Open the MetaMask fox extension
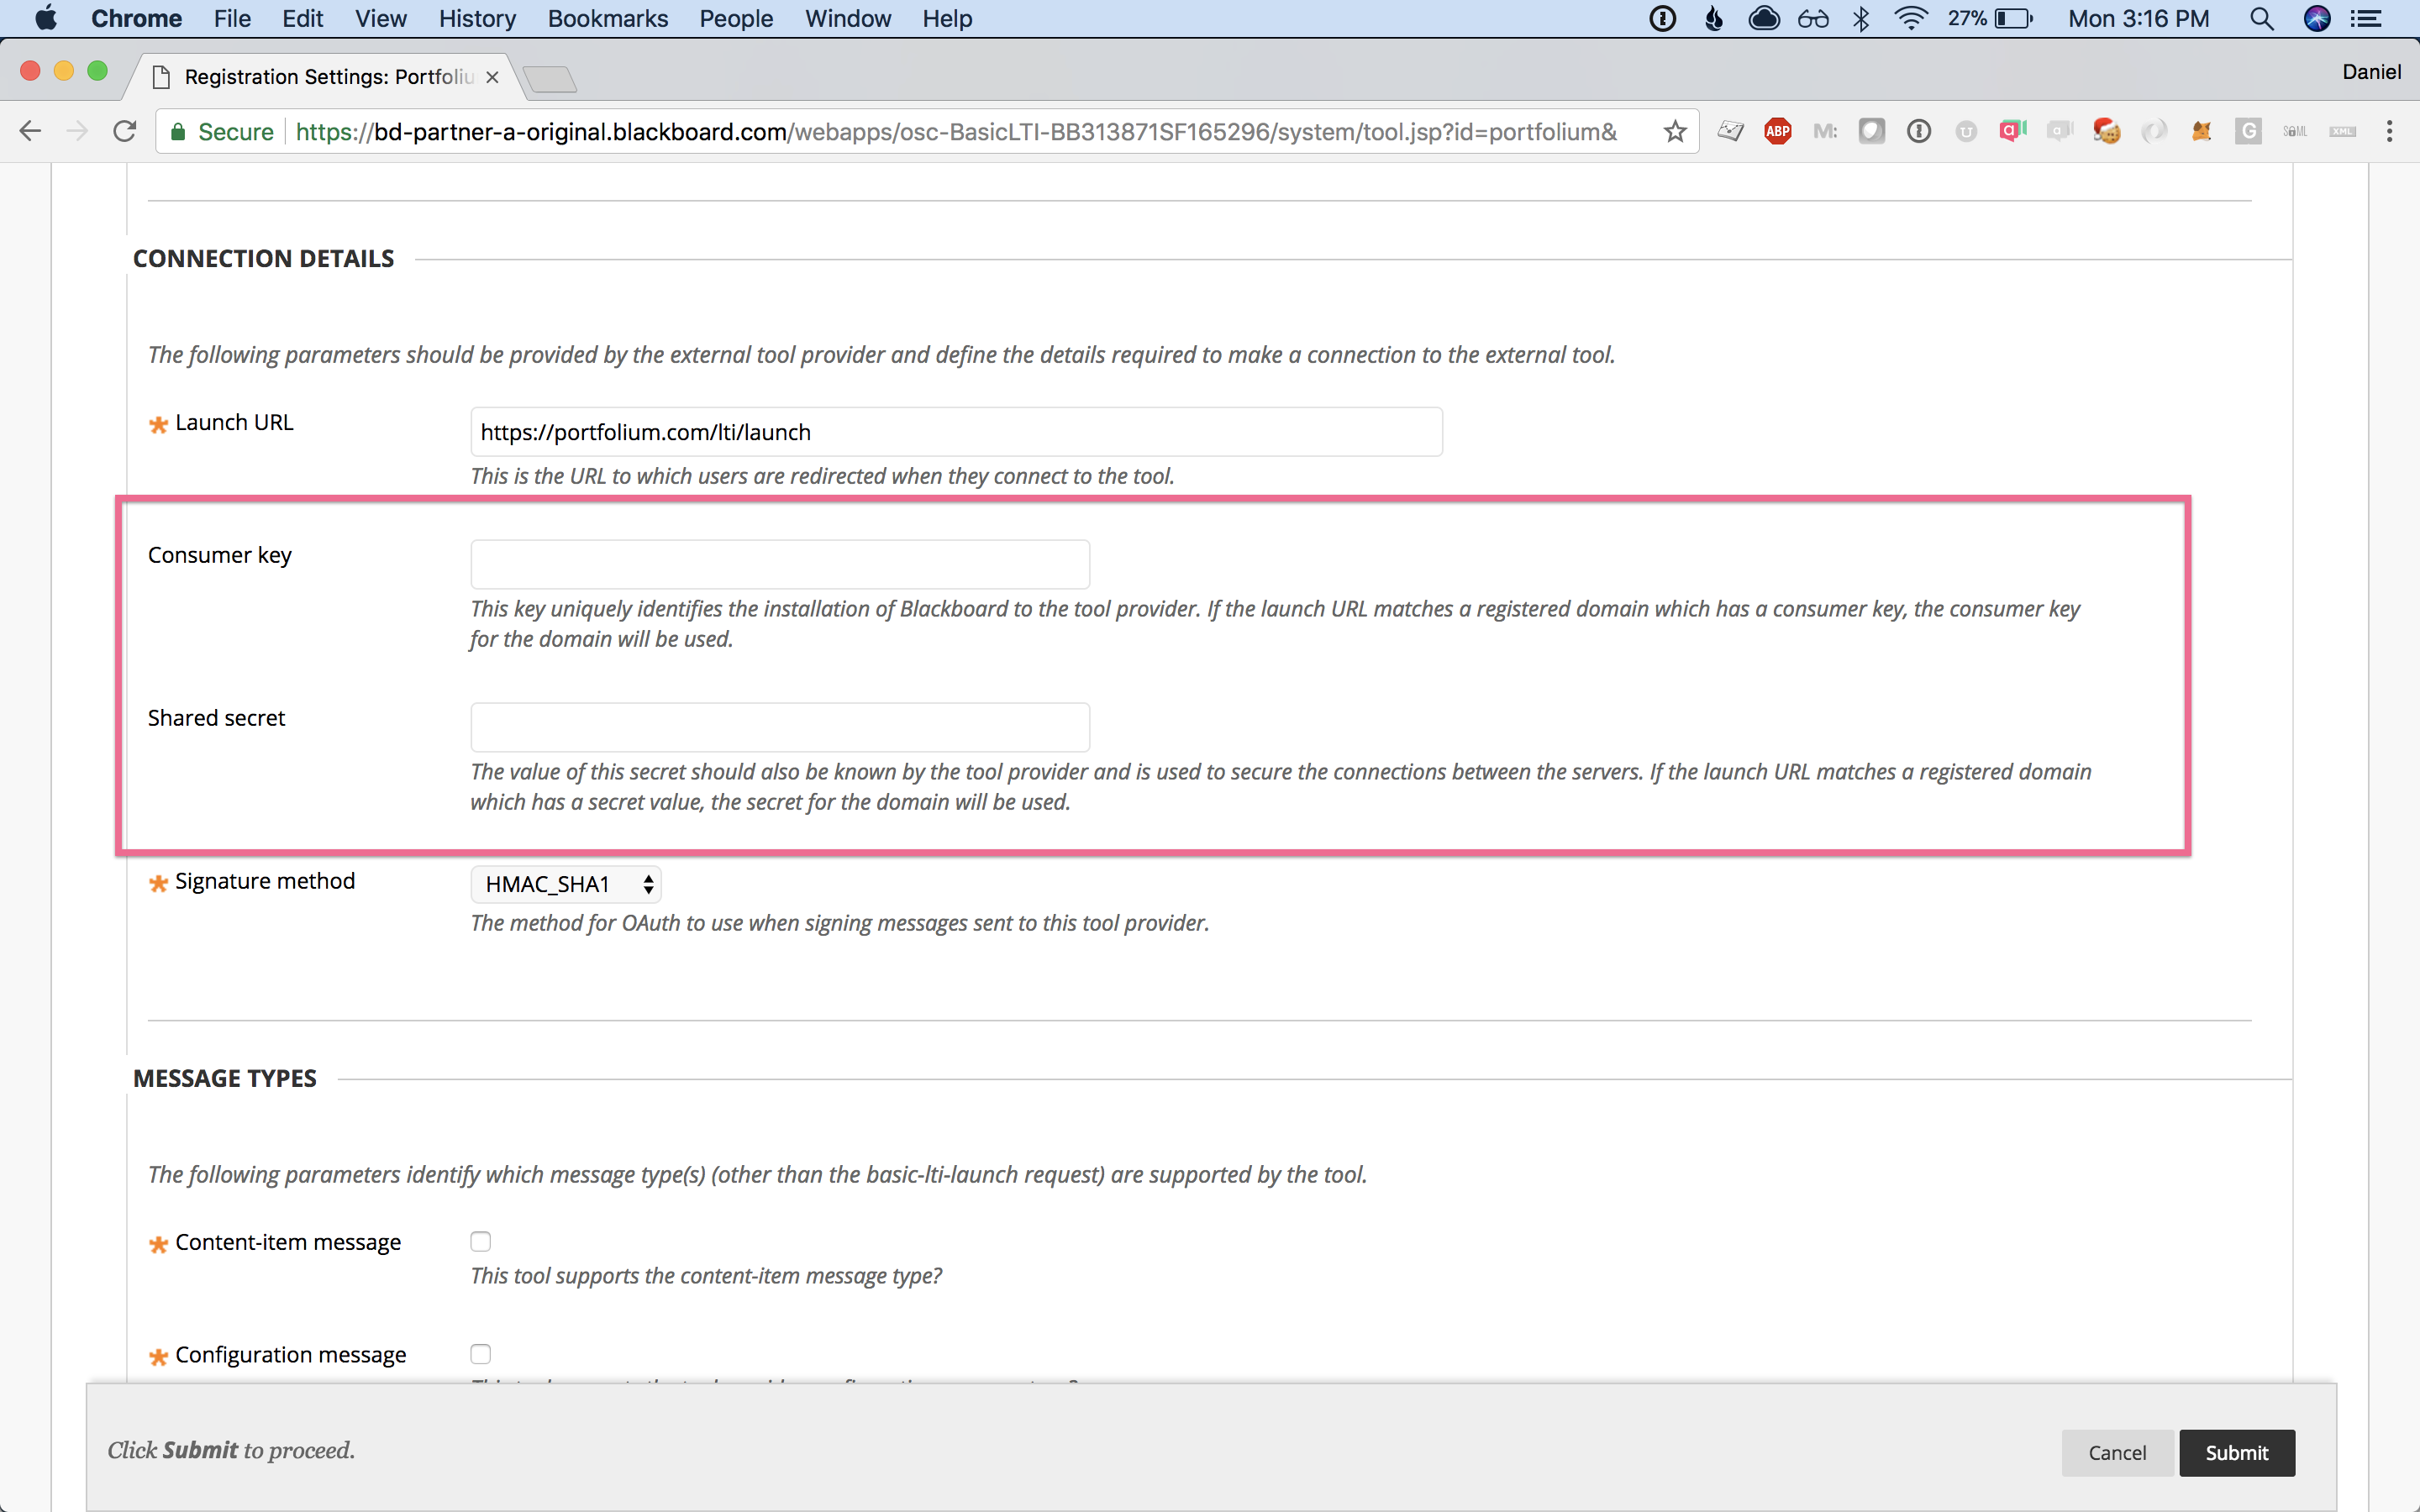The height and width of the screenshot is (1512, 2420). (2201, 131)
